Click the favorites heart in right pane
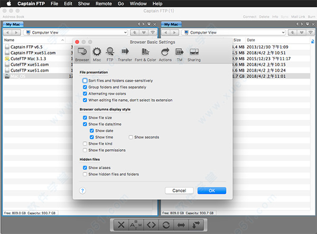This screenshot has height=234, width=317. pyautogui.click(x=302, y=33)
